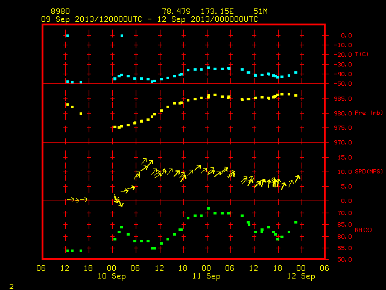This screenshot has height=290, width=386.
Task: Click the 51M elevation text
Action: [x=261, y=11]
